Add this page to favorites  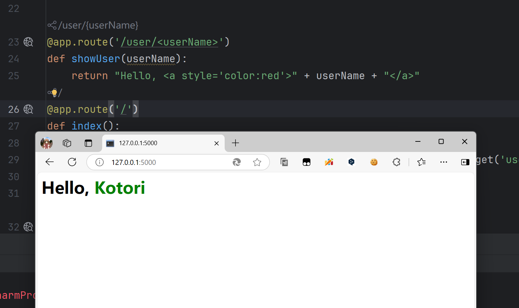point(257,162)
